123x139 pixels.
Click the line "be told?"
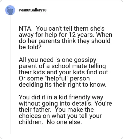(30, 47)
